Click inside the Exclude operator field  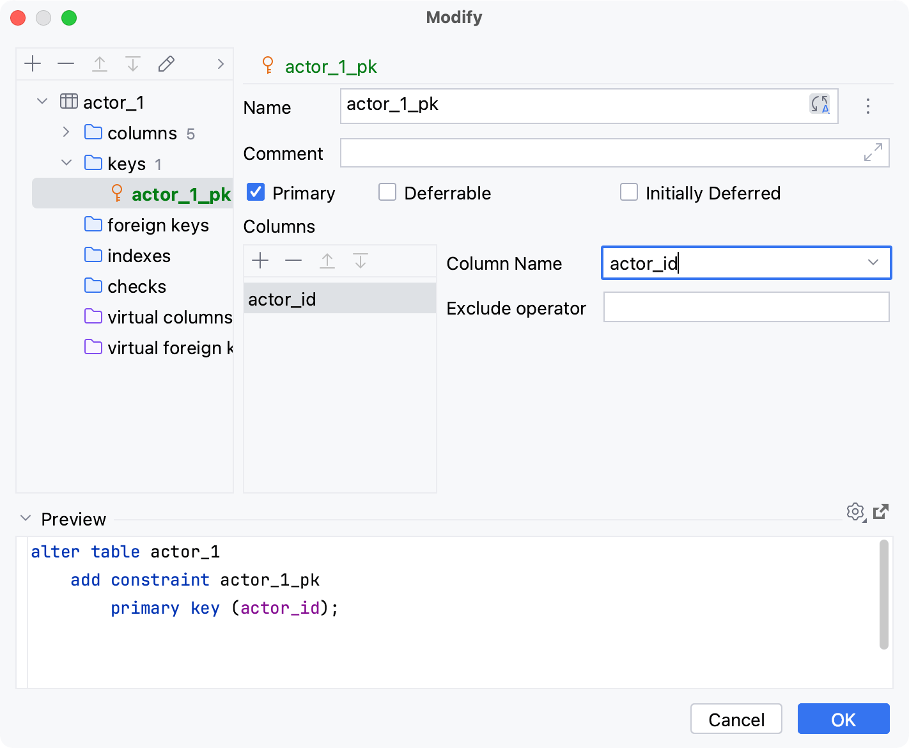tap(746, 308)
